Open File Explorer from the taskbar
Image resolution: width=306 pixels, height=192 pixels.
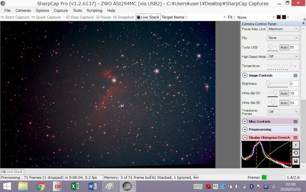click(23, 186)
